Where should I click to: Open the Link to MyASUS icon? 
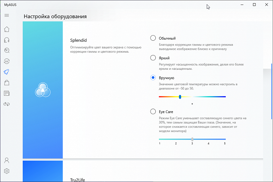point(7,104)
